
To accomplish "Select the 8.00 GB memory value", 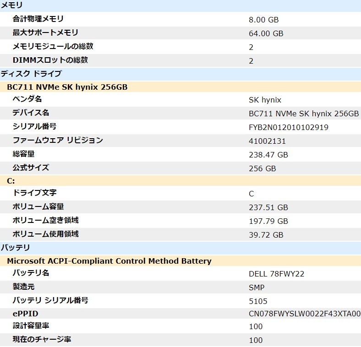I will point(263,20).
